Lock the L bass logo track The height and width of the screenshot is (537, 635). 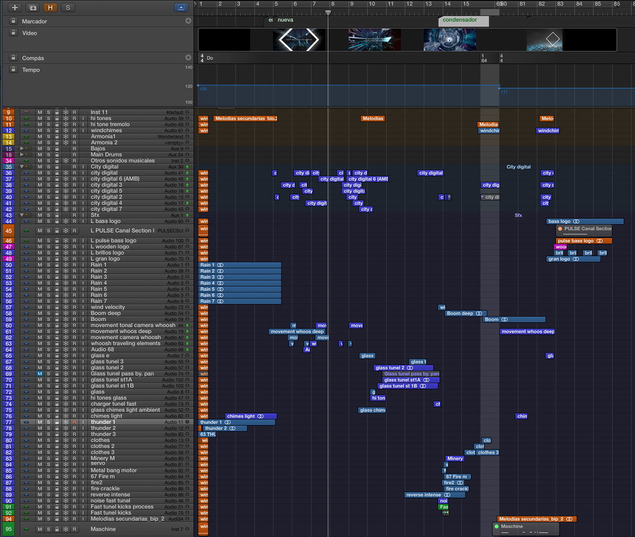pyautogui.click(x=57, y=221)
